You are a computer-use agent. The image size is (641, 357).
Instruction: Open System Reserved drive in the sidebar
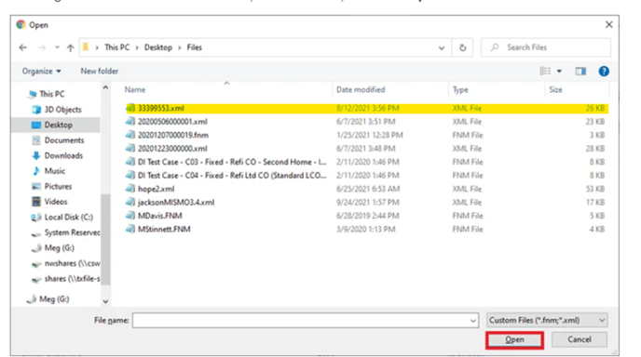[72, 232]
